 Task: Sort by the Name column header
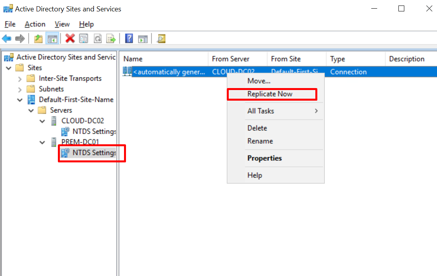coord(164,59)
